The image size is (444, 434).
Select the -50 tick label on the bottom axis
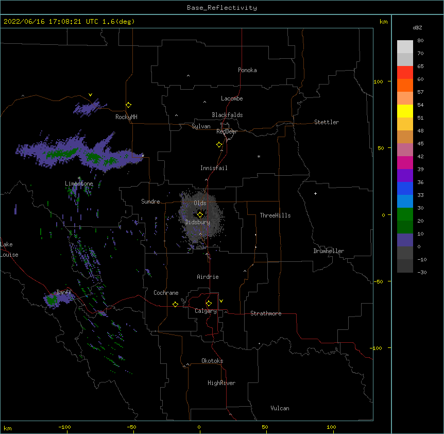[x=131, y=427]
